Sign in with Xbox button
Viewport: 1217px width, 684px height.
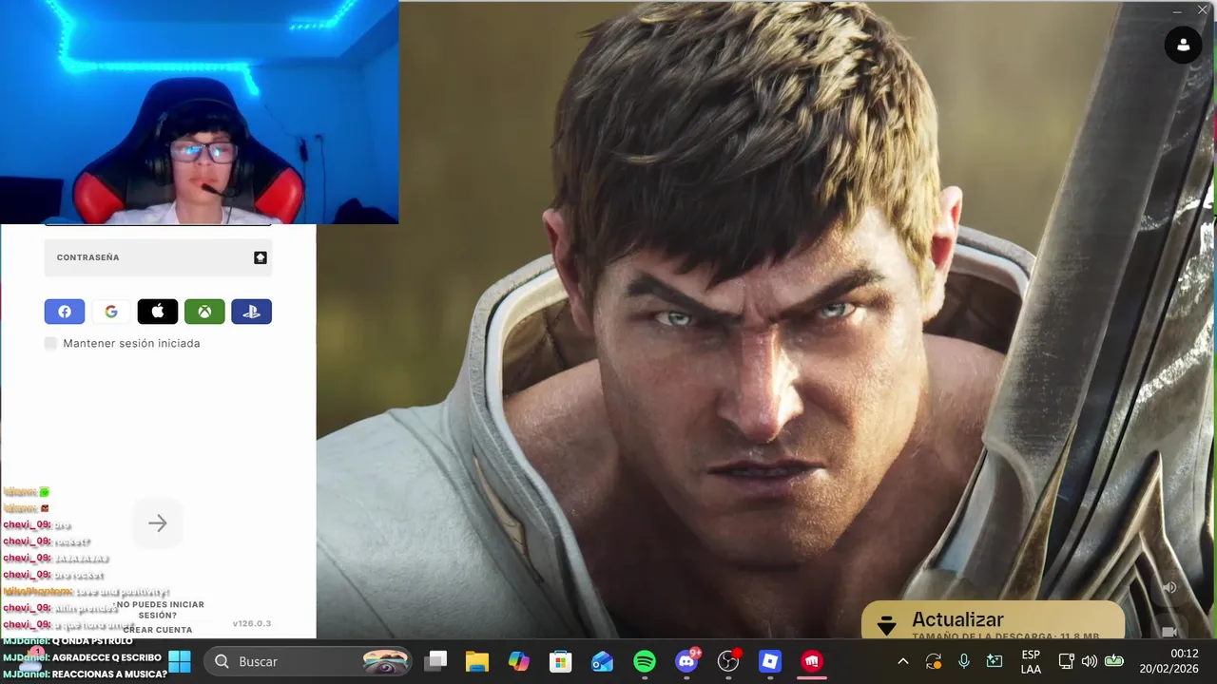click(x=204, y=312)
